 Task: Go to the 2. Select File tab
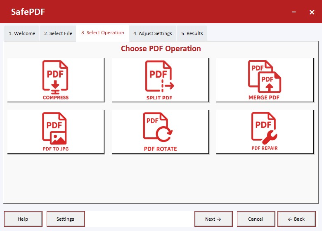click(58, 33)
